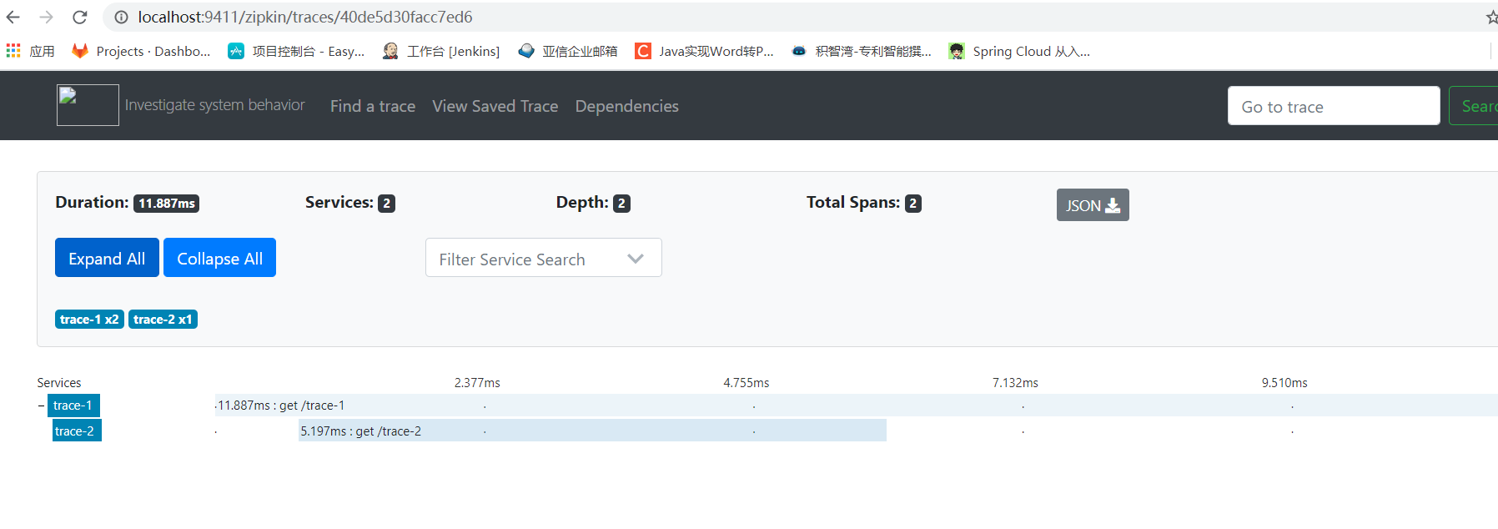Click the Expand All button
This screenshot has width=1498, height=529.
pos(107,258)
